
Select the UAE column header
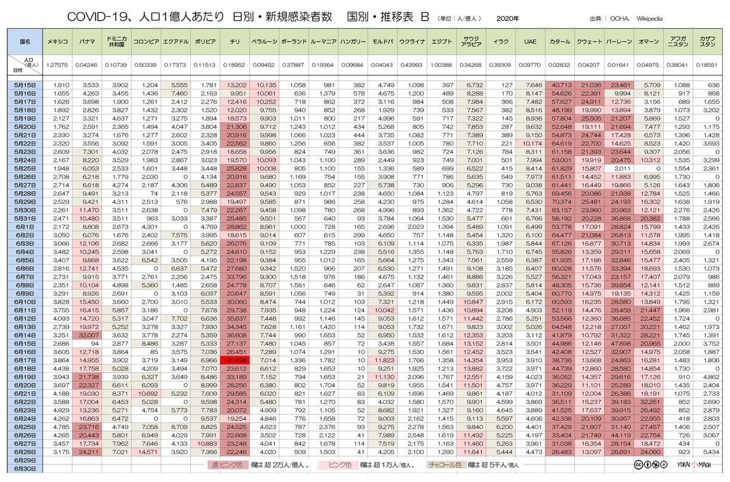[x=530, y=41]
